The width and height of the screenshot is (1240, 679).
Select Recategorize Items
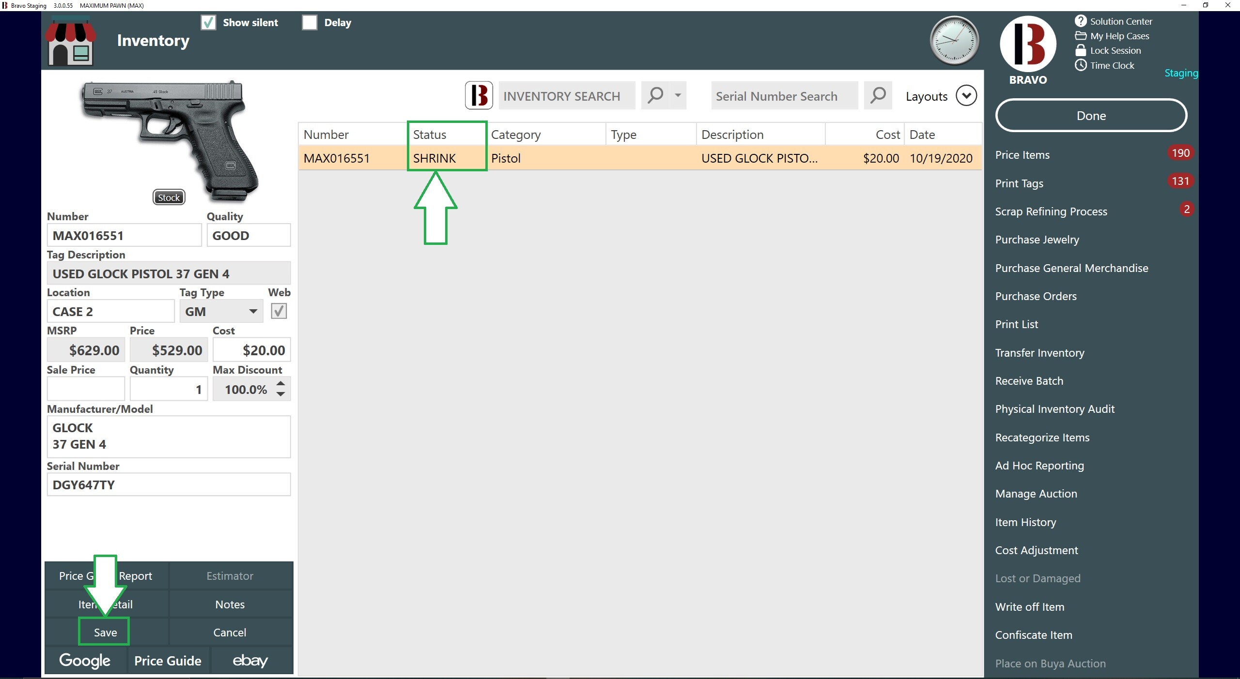1042,438
